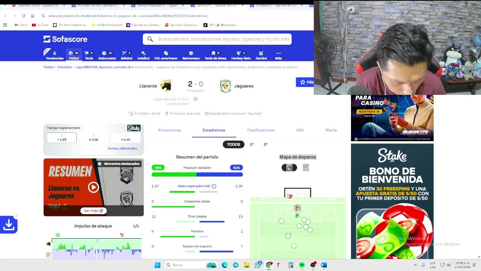Play the Llaneros vs. Jaguares resumen video

pos(93,187)
